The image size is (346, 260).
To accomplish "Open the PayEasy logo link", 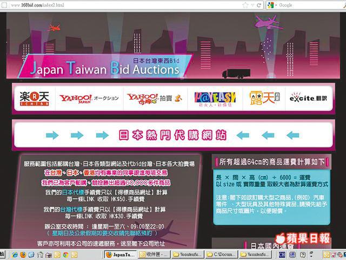I will (215, 99).
